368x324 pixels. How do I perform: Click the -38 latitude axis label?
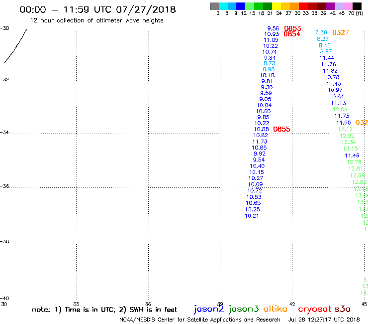tap(4, 241)
